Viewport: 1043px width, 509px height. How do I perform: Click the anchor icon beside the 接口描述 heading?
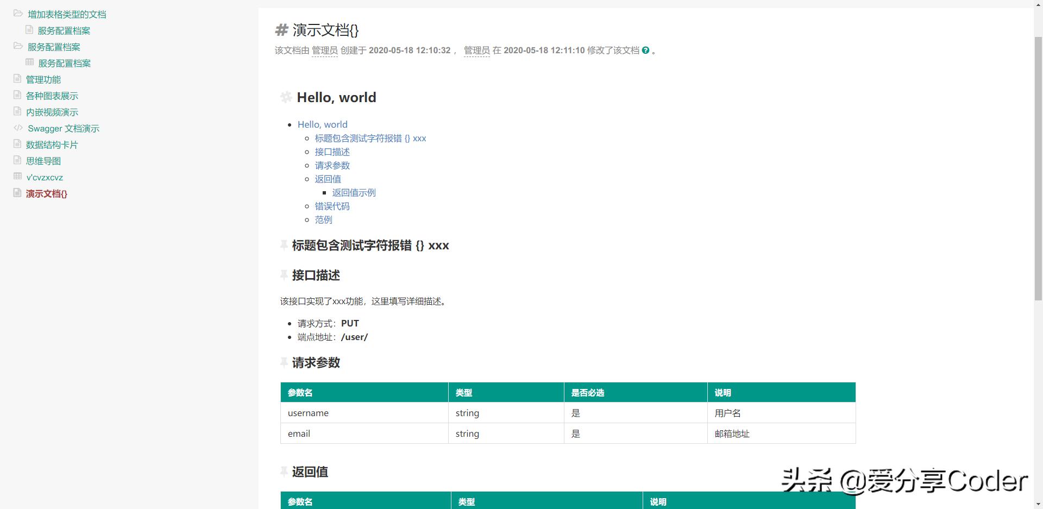click(x=284, y=275)
